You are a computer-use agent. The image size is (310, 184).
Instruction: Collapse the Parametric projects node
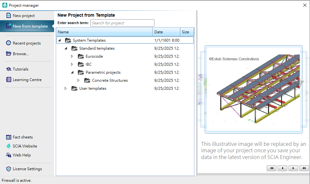click(x=72, y=72)
